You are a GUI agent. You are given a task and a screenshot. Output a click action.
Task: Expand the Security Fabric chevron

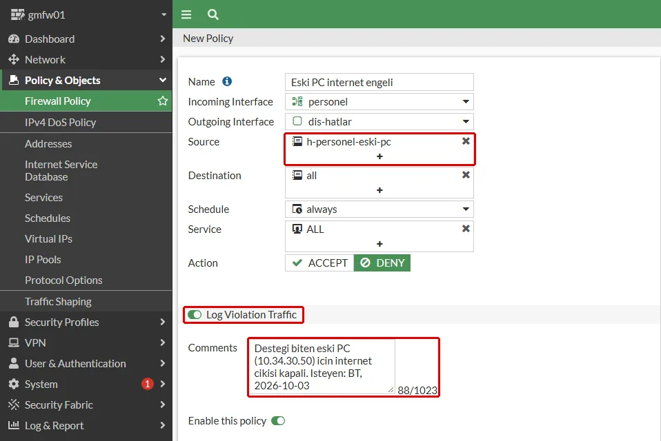coord(163,404)
